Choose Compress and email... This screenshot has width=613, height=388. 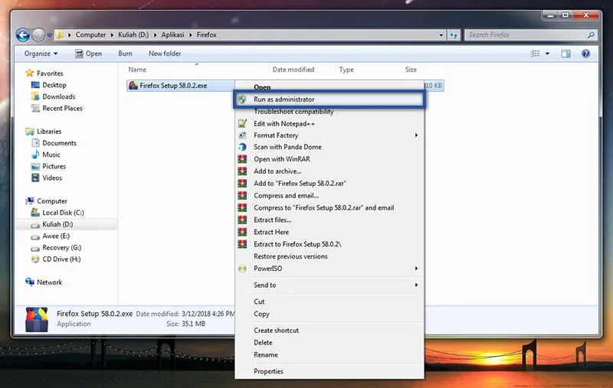[329, 196]
